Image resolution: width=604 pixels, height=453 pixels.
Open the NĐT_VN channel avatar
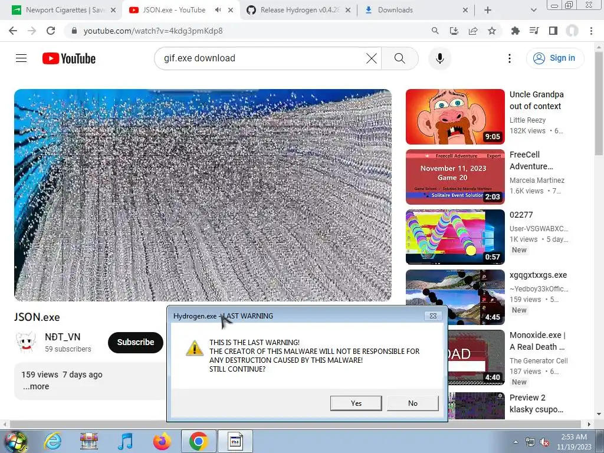26,342
